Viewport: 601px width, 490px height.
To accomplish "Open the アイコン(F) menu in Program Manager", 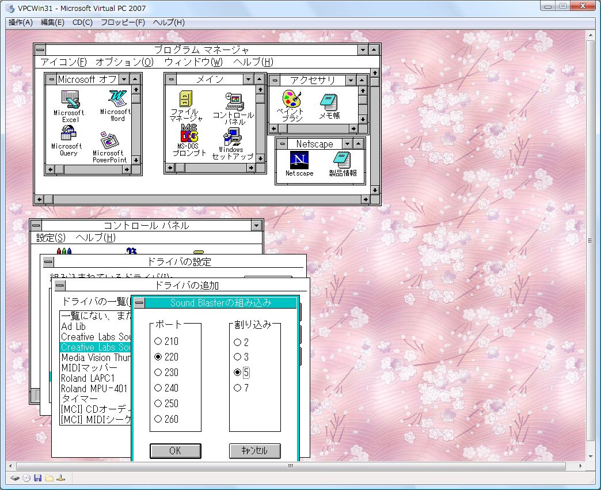I will 64,62.
